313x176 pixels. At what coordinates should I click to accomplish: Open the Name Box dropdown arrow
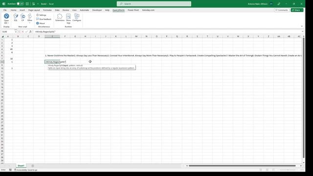(x=16, y=32)
